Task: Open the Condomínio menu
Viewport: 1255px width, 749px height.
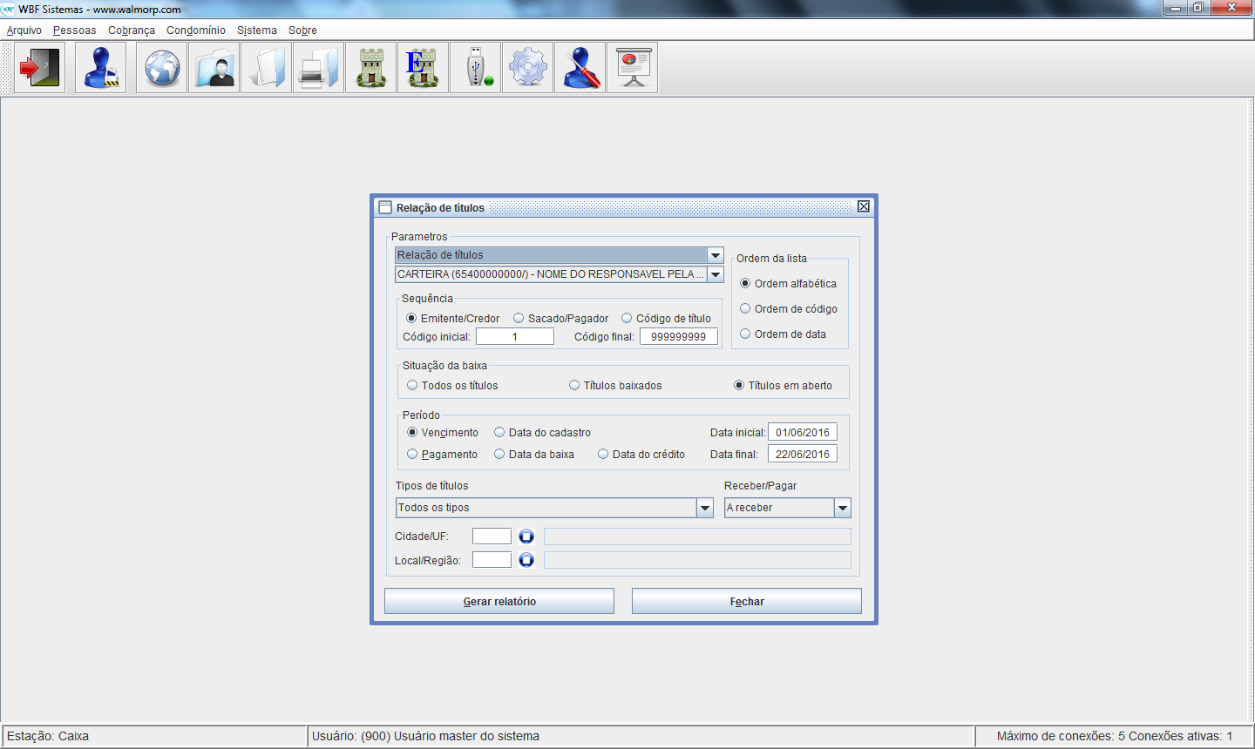Action: [196, 30]
